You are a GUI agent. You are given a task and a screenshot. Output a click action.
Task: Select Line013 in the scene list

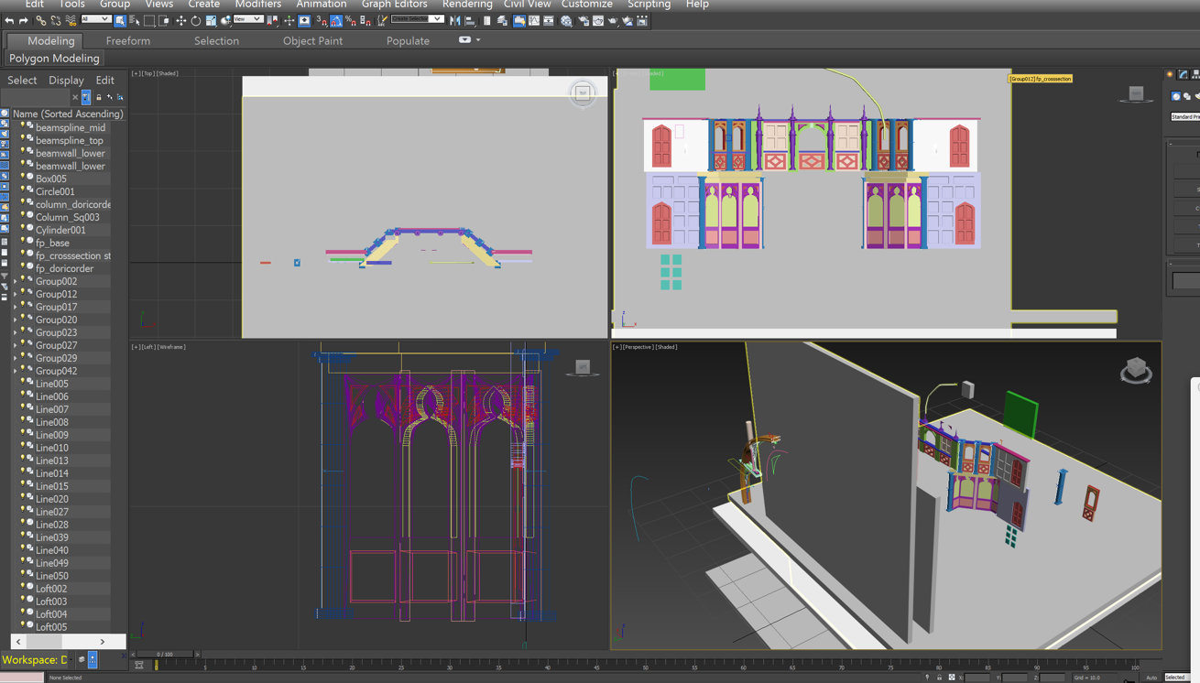[52, 461]
